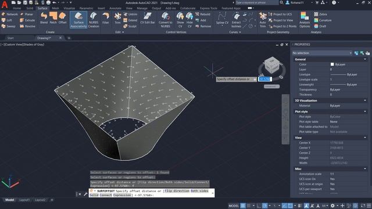The height and width of the screenshot is (209, 372).
Task: Click Draft analysis tool
Action: point(320,26)
